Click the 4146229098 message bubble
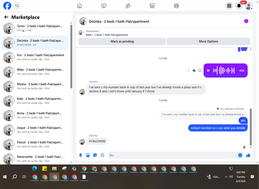259x189 pixels. [x=97, y=141]
